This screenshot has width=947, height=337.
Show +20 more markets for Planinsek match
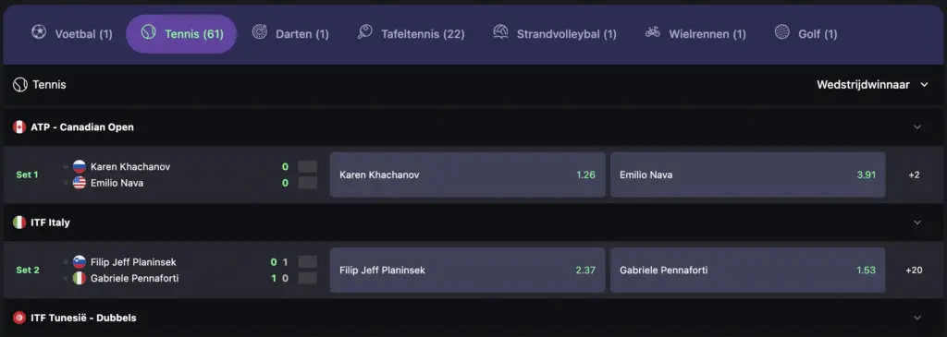click(914, 271)
